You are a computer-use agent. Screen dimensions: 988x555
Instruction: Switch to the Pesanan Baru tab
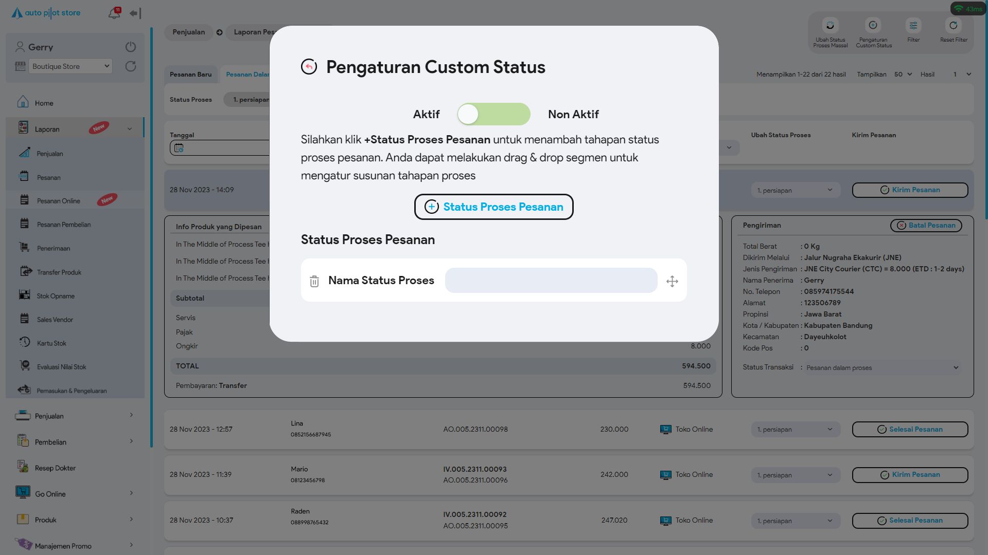click(190, 75)
